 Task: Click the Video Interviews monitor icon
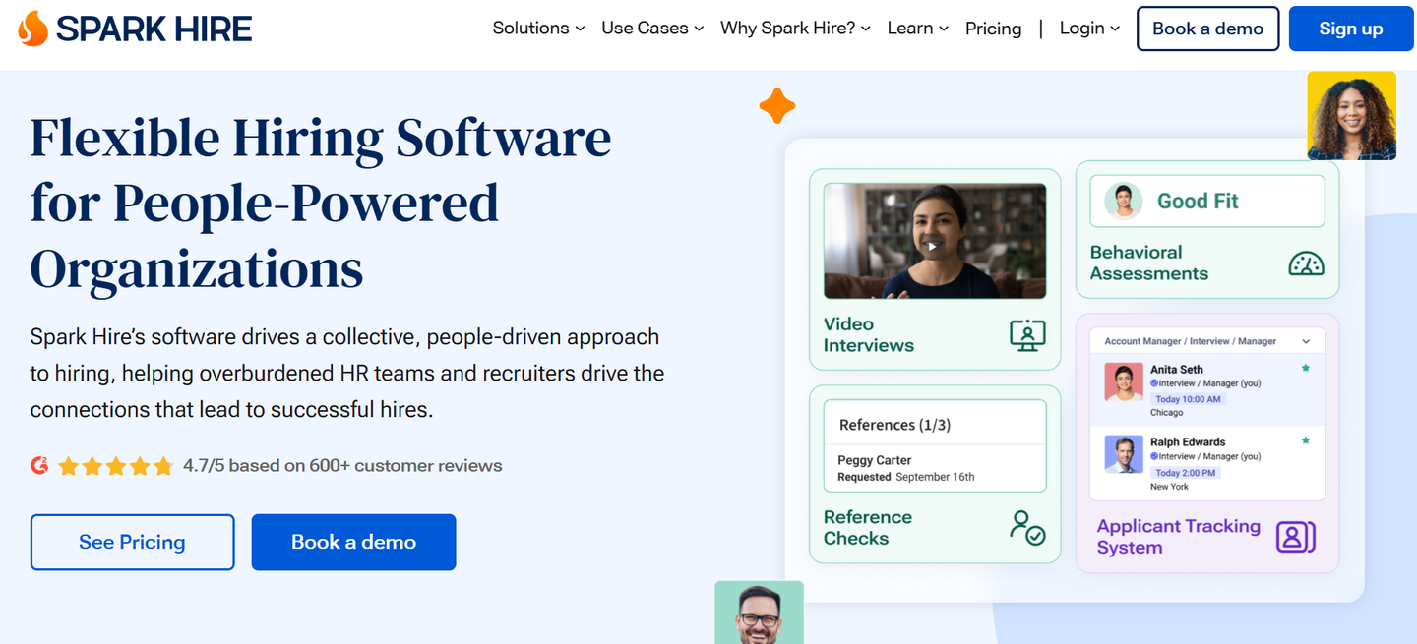tap(1027, 335)
